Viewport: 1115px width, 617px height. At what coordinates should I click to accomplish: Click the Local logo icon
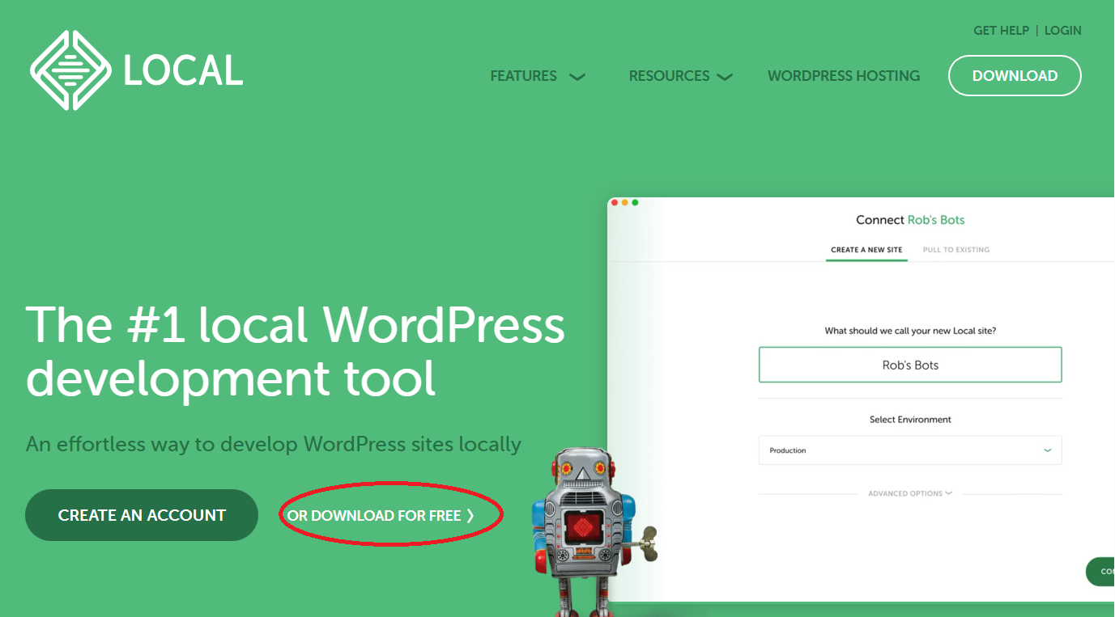[x=70, y=70]
